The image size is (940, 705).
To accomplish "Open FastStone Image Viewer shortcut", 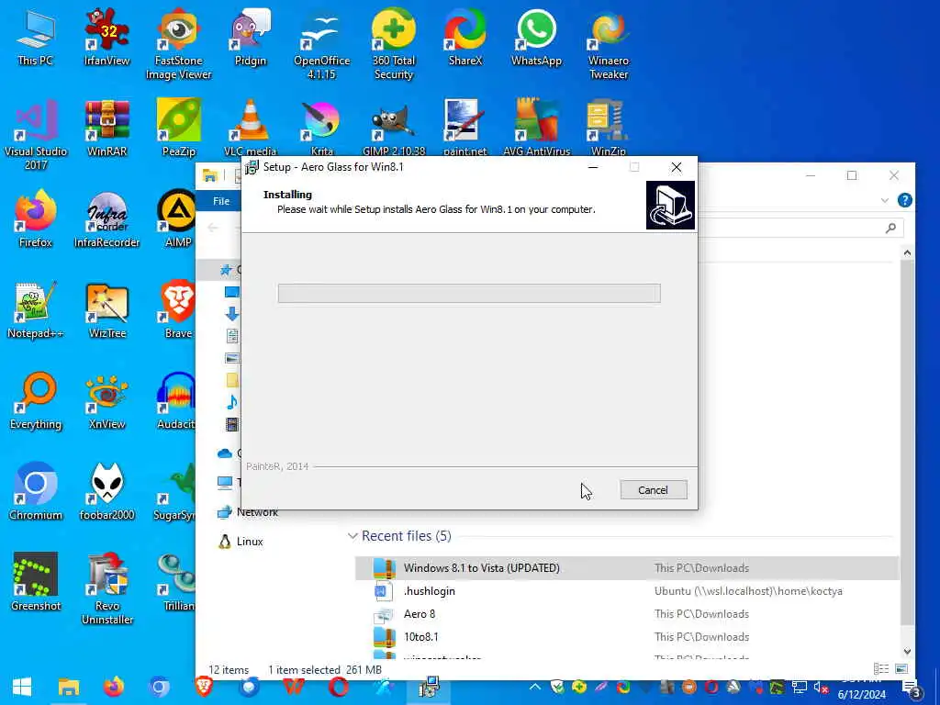I will pos(179,44).
